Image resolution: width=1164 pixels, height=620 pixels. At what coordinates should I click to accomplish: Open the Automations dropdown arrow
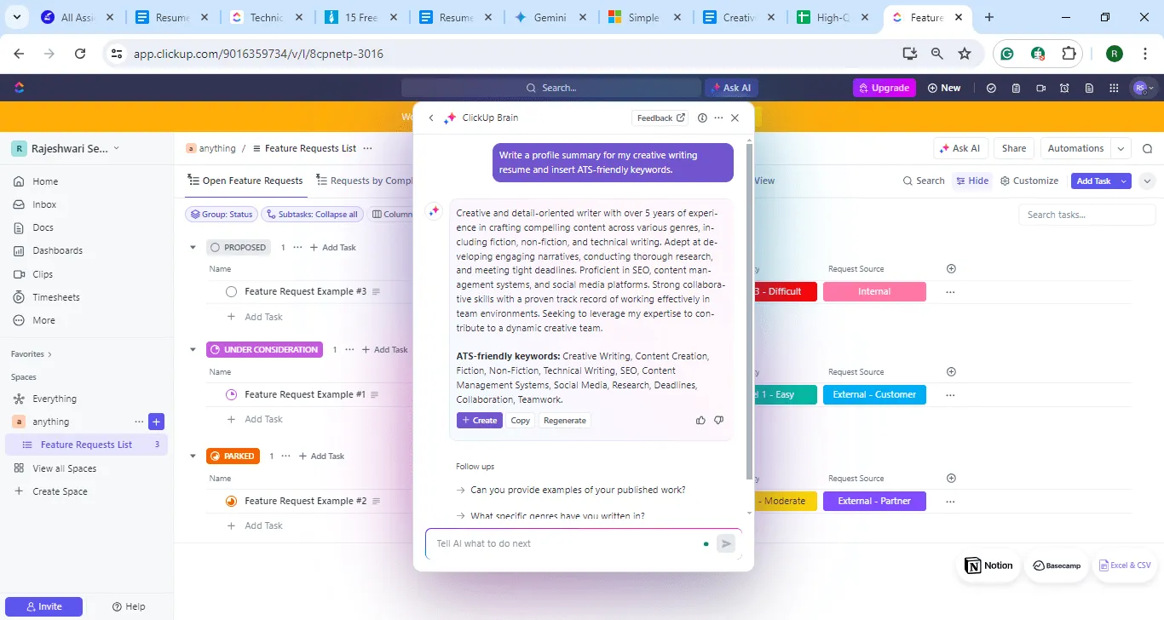1121,148
